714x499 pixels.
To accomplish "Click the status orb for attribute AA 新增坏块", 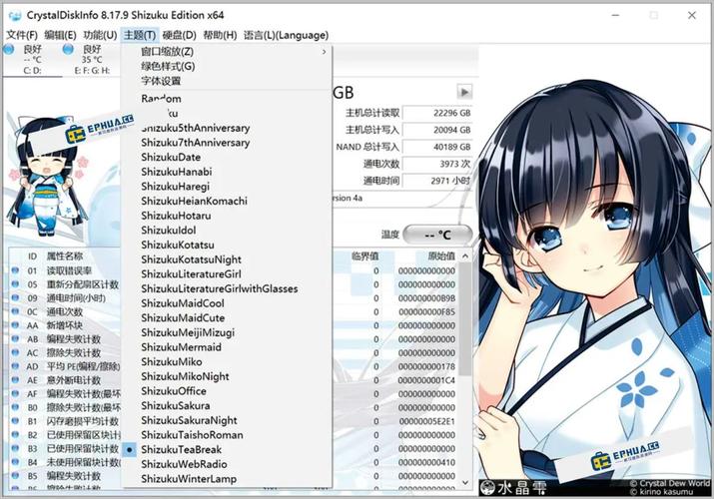I will (x=14, y=325).
